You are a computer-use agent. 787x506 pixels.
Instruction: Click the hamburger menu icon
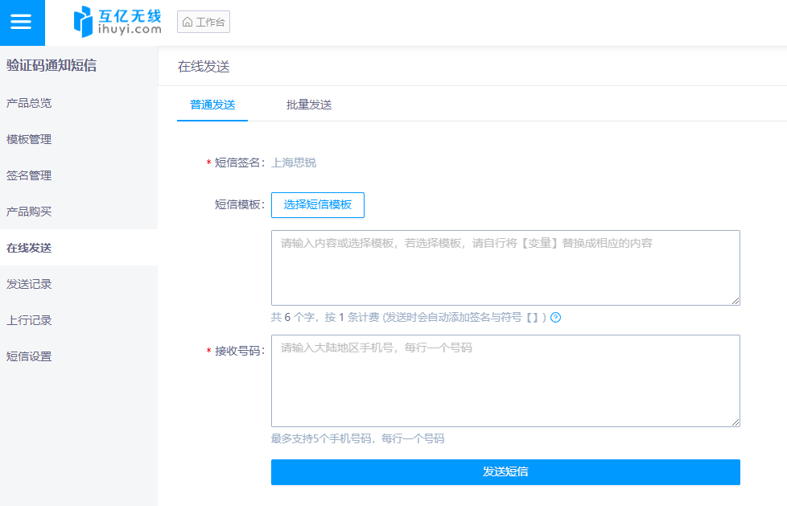(x=21, y=23)
